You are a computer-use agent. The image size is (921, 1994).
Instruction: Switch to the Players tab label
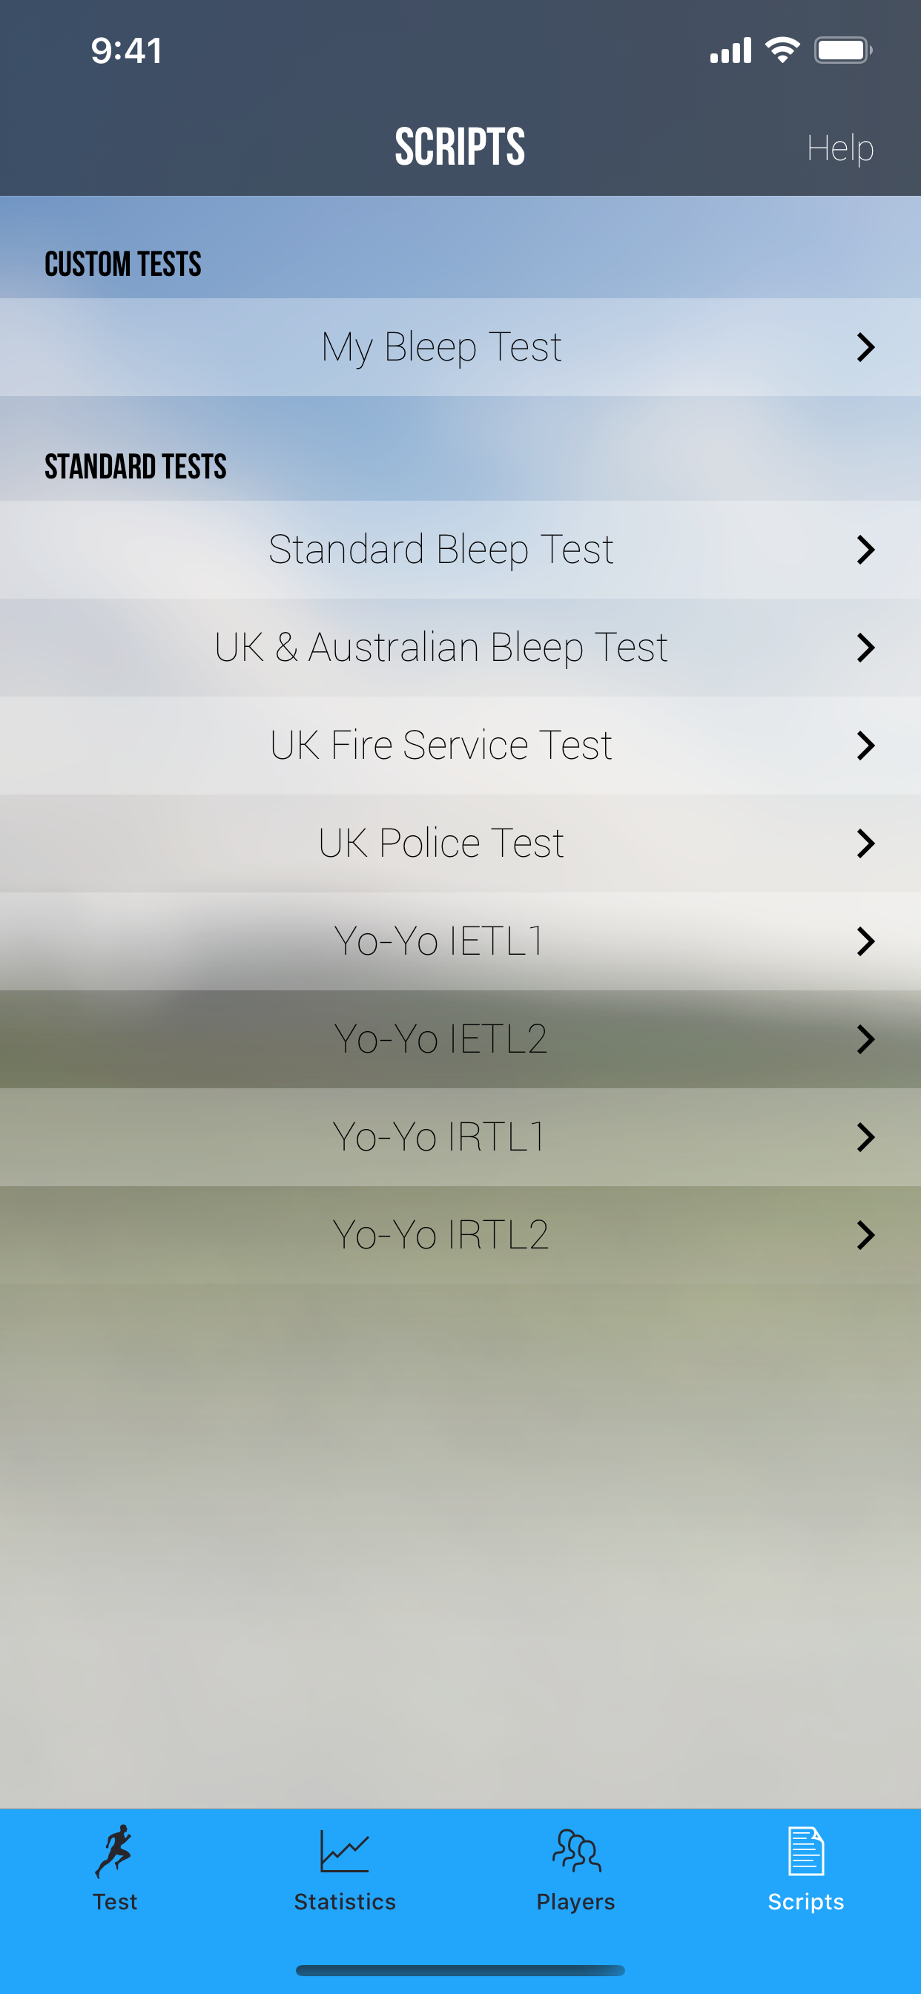[576, 1901]
